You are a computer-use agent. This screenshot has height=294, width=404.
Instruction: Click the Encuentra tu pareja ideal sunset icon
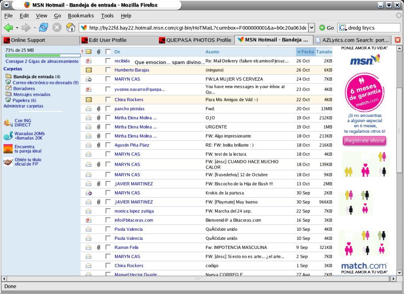coord(8,149)
